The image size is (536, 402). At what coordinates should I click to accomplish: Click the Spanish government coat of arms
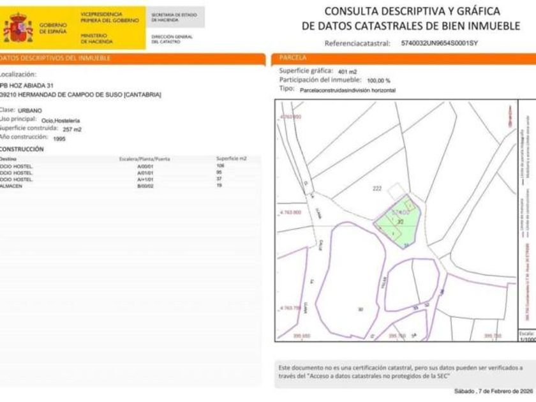pos(18,27)
